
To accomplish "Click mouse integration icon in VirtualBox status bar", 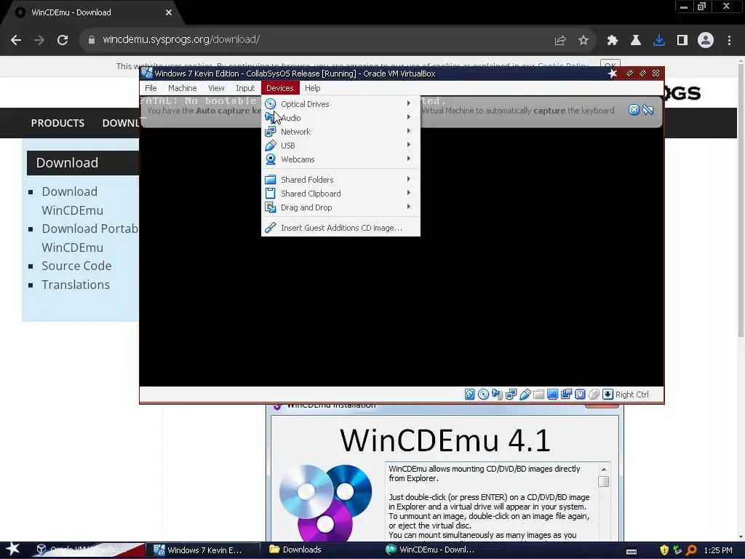I will [594, 394].
